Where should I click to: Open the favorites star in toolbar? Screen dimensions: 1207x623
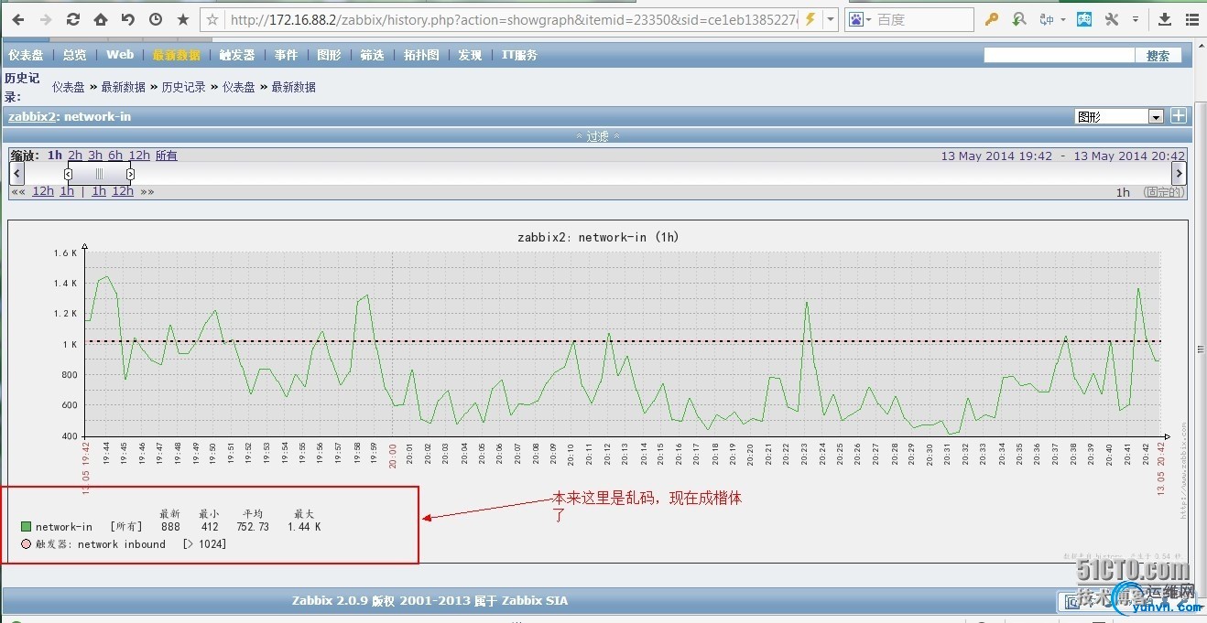tap(183, 19)
